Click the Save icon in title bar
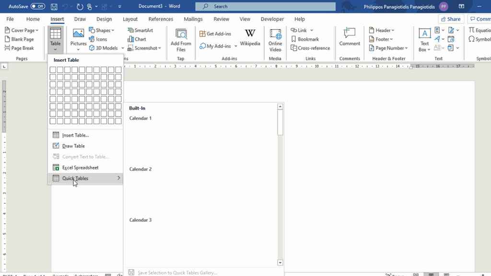Screen dimensions: 491x276 click(54, 7)
